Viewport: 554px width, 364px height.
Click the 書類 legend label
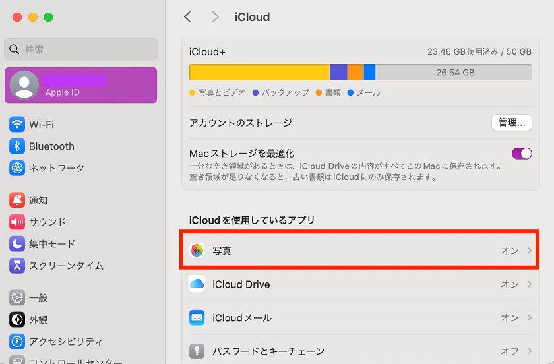(x=333, y=92)
